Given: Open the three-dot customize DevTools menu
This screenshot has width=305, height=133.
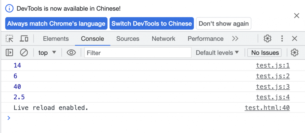Looking at the screenshot, I should point(282,39).
